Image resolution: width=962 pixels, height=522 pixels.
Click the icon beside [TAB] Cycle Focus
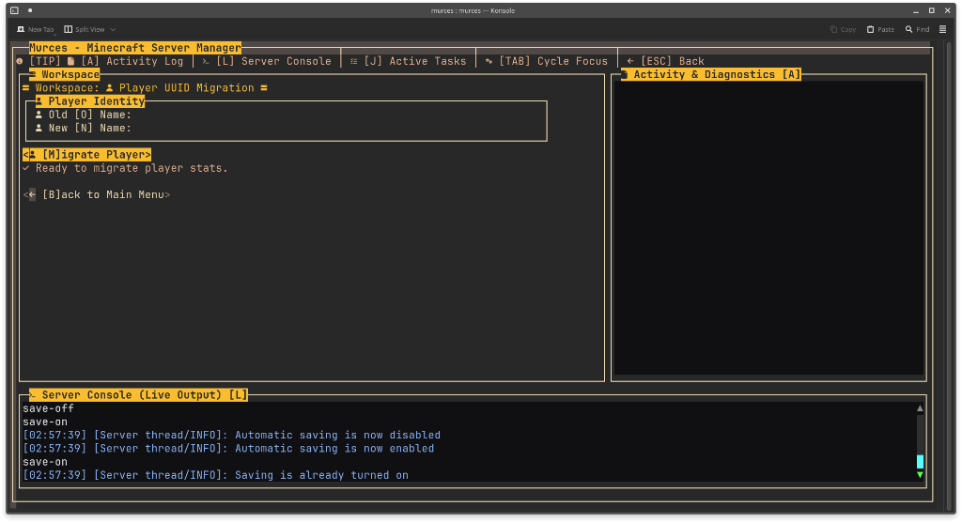point(489,61)
